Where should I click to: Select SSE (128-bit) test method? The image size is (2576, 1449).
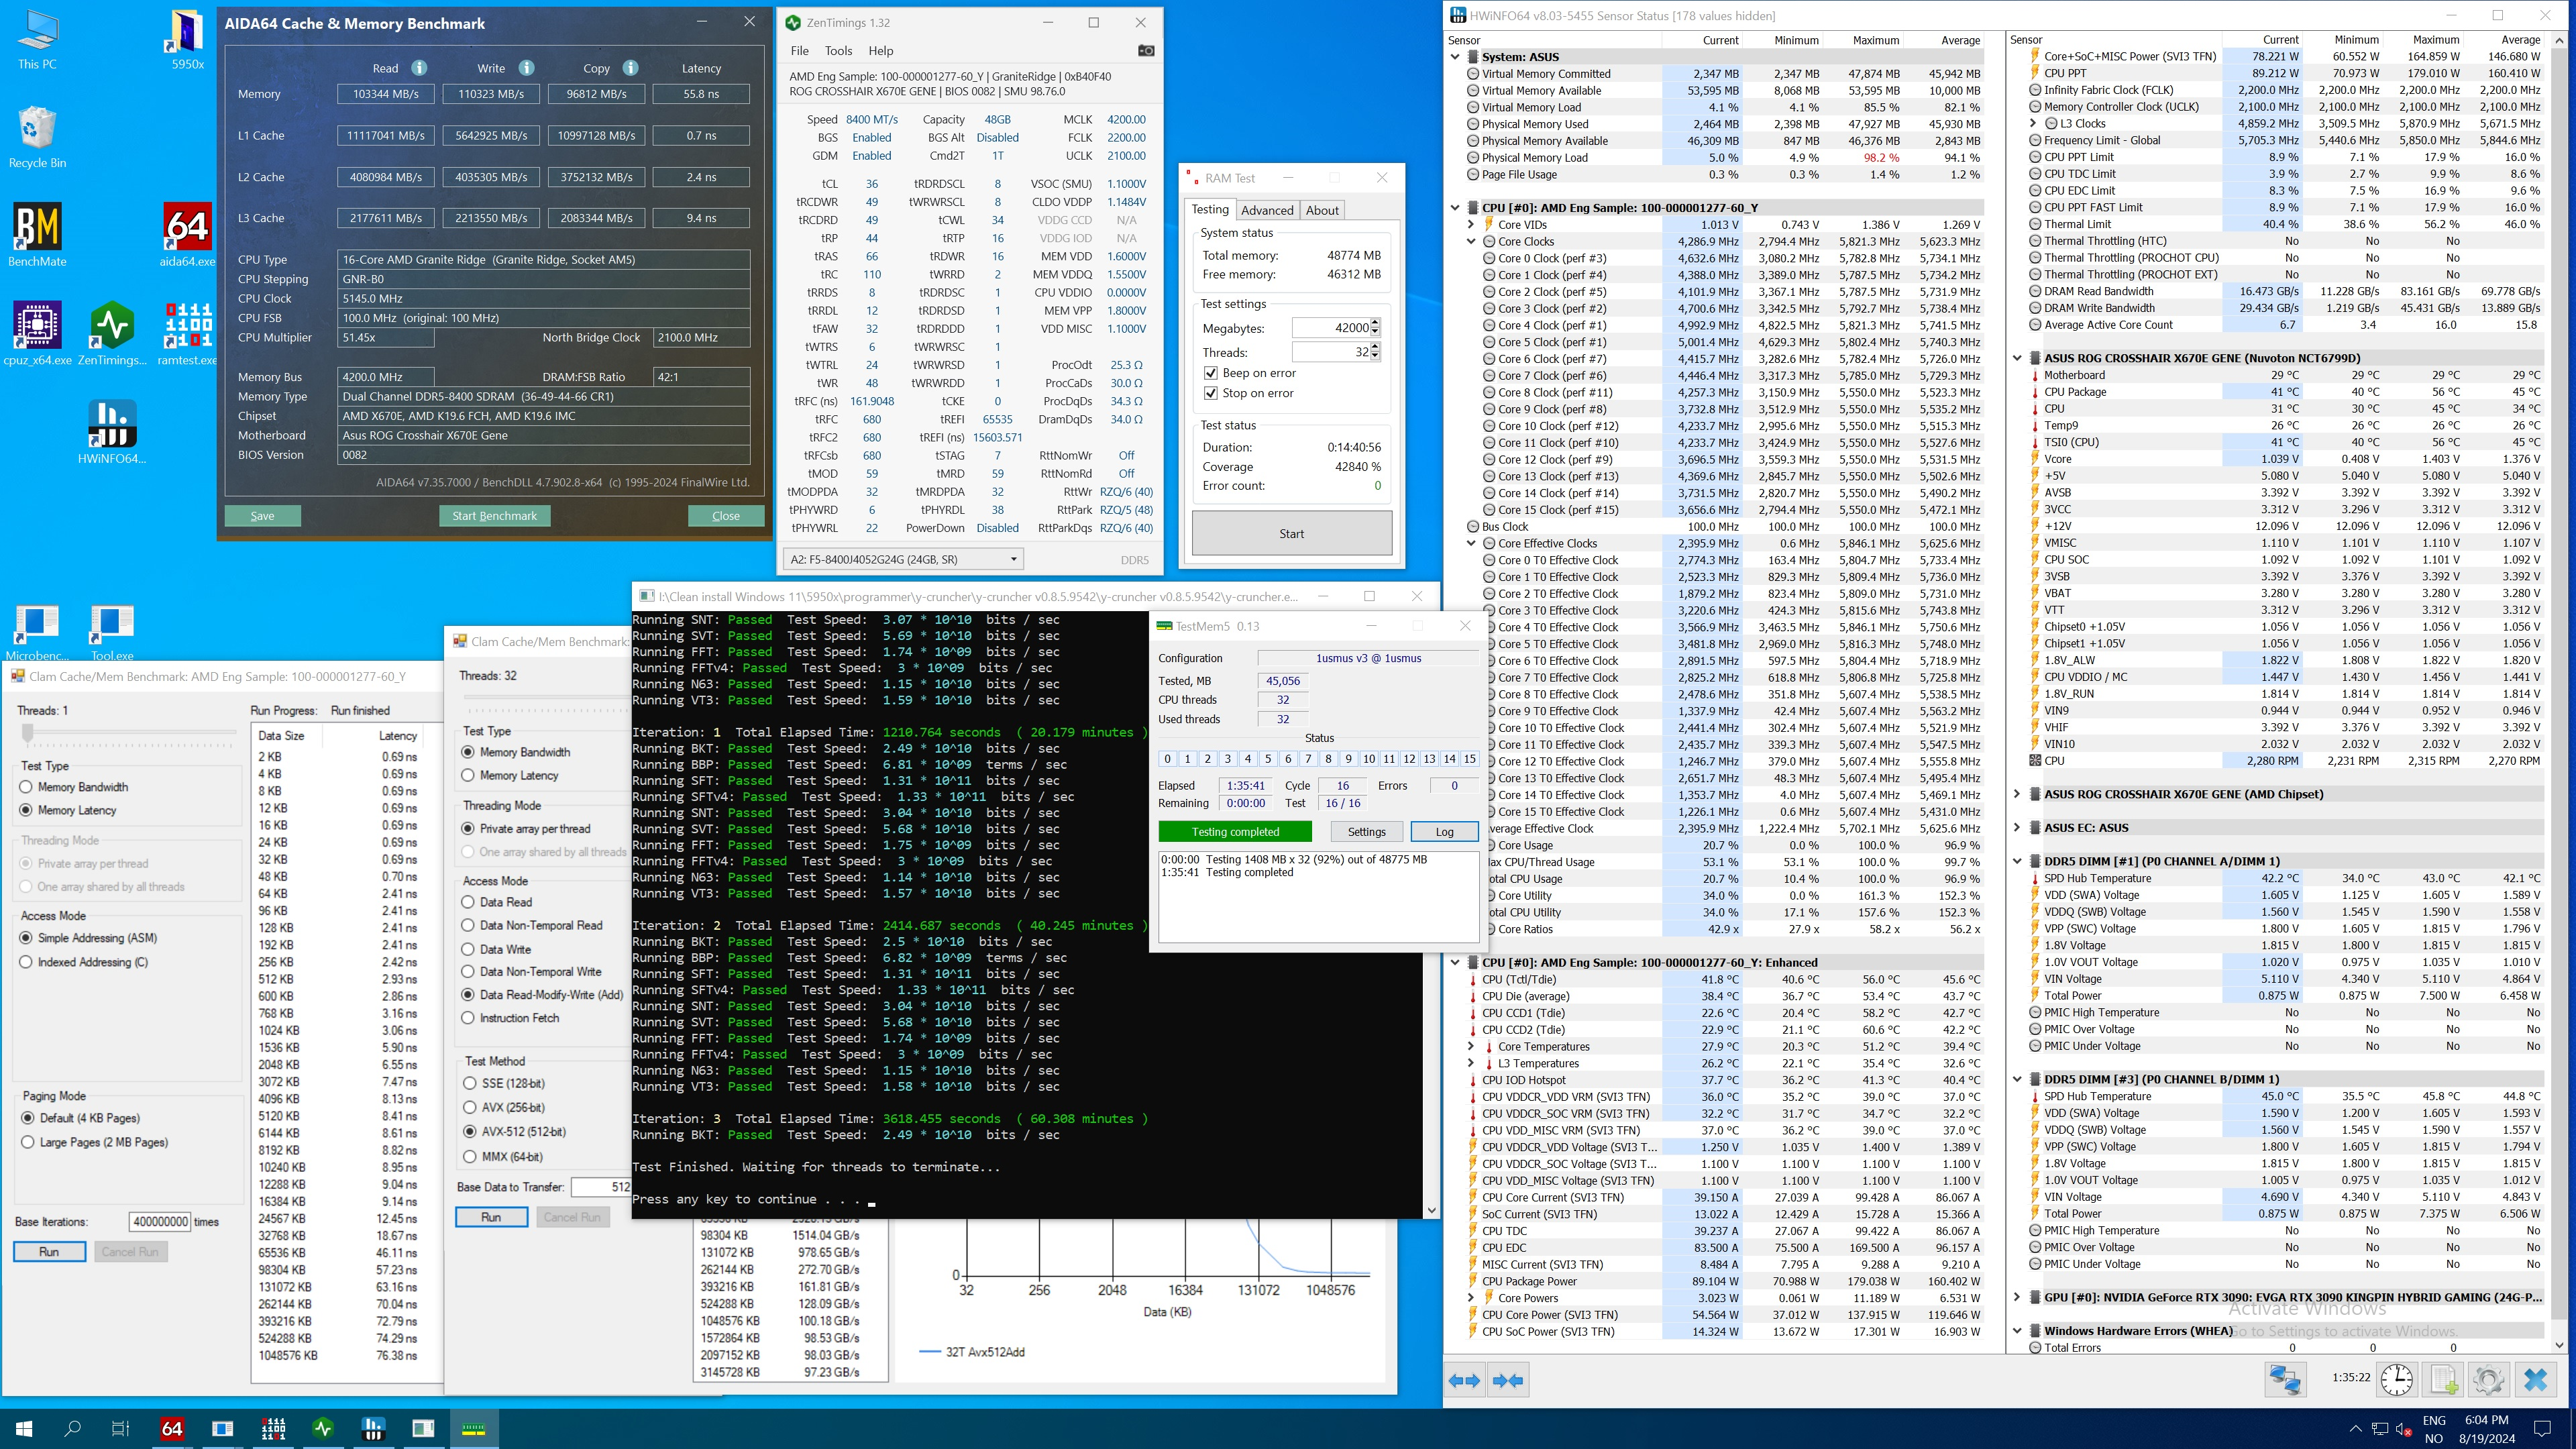click(x=470, y=1084)
